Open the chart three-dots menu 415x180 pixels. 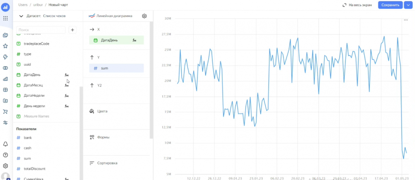tap(406, 20)
